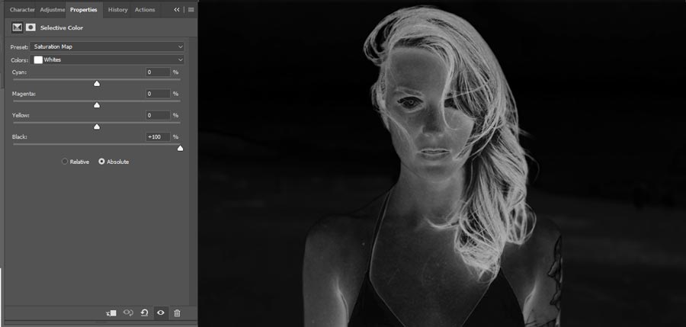
Task: Click the 'Selective Color' panel title
Action: tap(62, 27)
